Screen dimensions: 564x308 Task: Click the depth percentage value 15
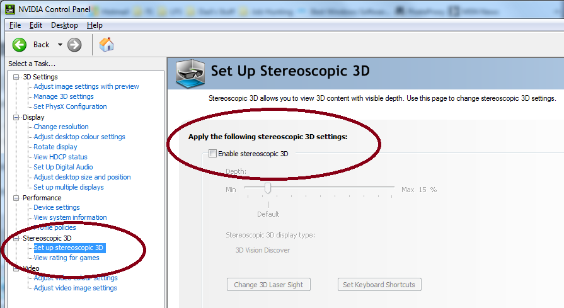(422, 190)
